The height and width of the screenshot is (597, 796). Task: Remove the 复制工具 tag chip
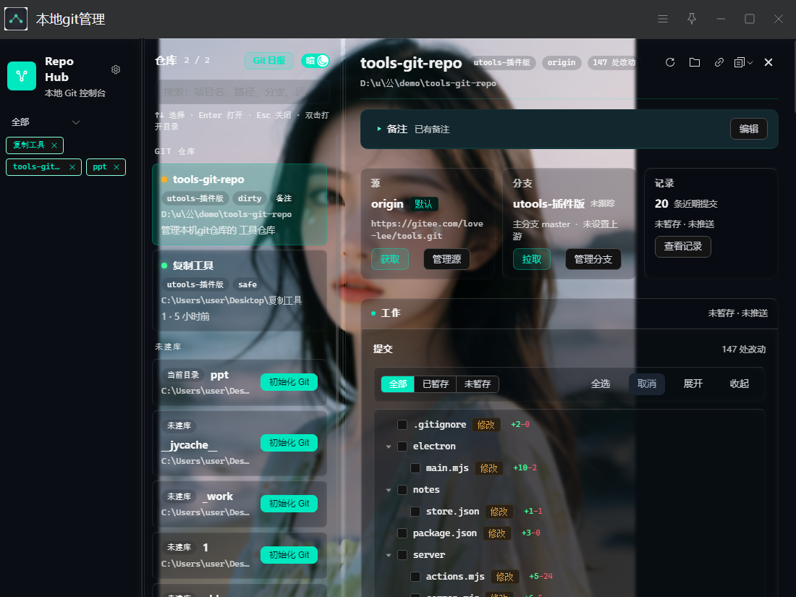[x=54, y=145]
